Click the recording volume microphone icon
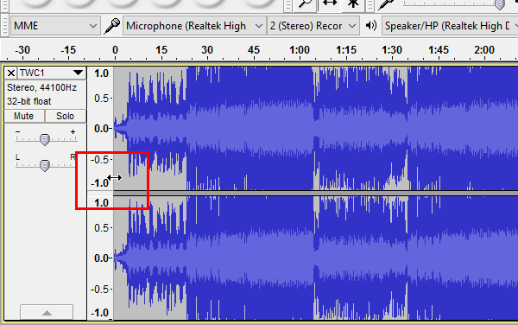 tap(387, 4)
